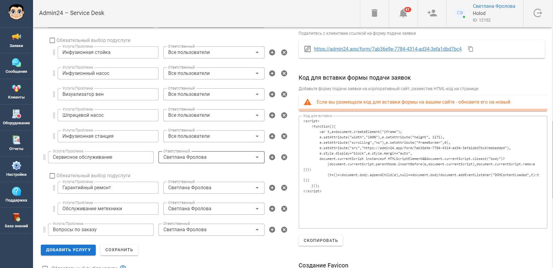Image resolution: width=553 pixels, height=268 pixels.
Task: Open the admin24.app form link
Action: (388, 49)
